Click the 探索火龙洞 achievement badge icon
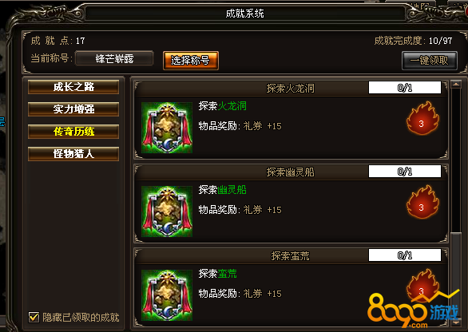The image size is (468, 332). point(167,128)
